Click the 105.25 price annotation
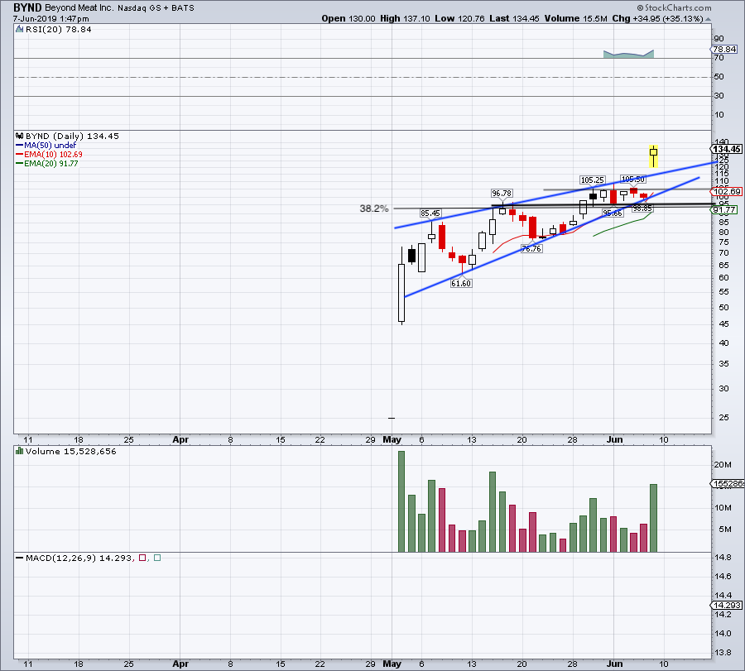Screen dimensions: 745x671 coord(593,180)
